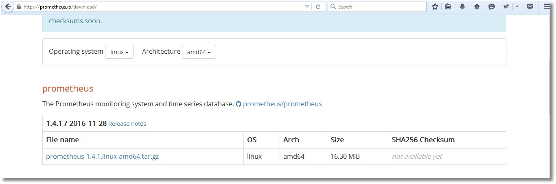Viewport: 556px width, 184px height.
Task: Go back with the browser back arrow
Action: (7, 7)
